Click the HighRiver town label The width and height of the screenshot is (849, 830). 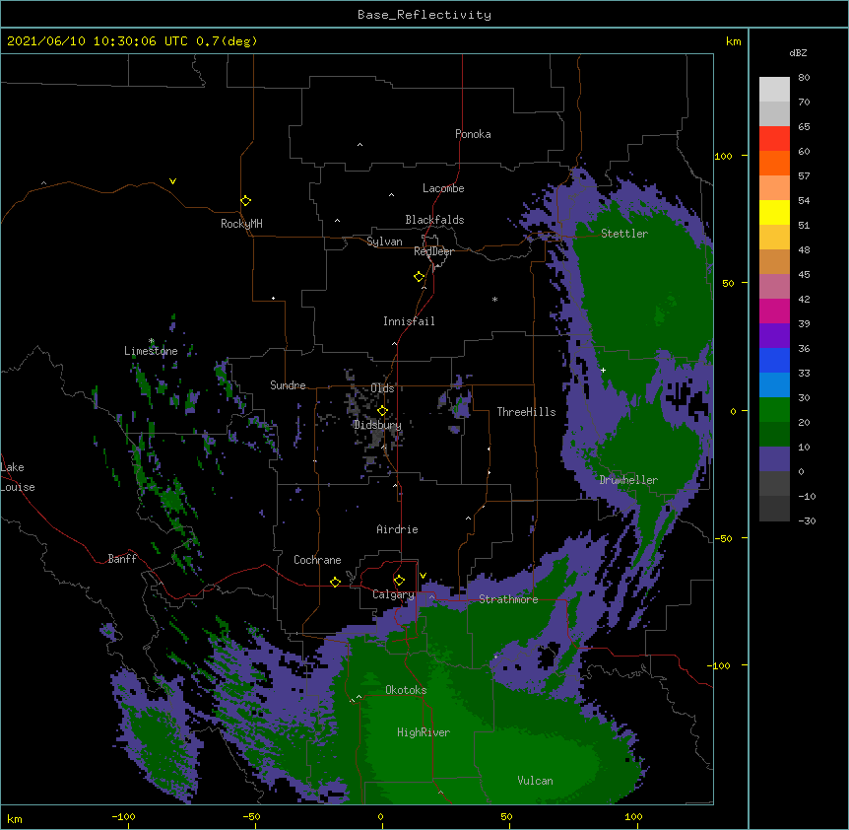pyautogui.click(x=424, y=732)
